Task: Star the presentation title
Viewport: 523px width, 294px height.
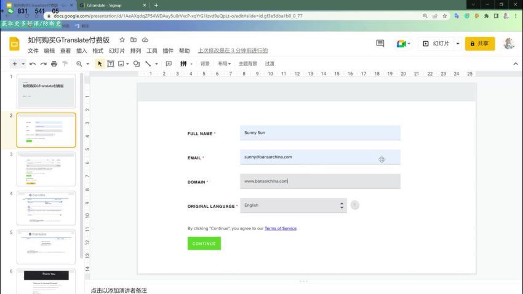Action: 122,39
